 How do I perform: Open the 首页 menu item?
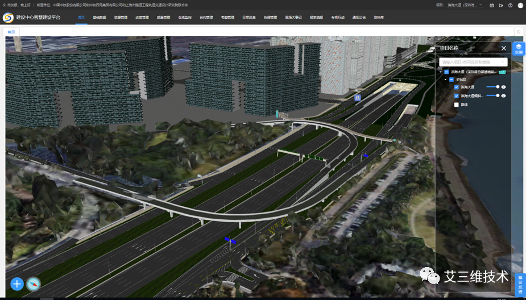(x=81, y=18)
